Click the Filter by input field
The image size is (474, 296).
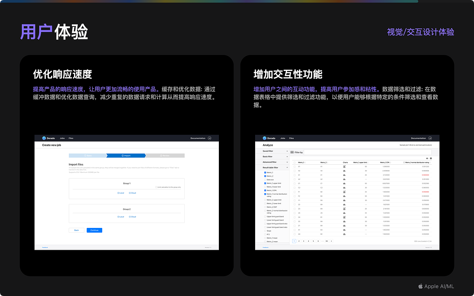[x=368, y=152]
